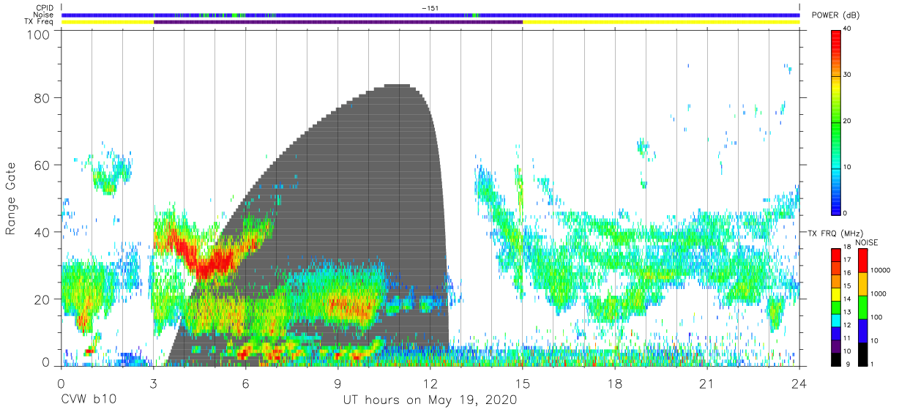The height and width of the screenshot is (415, 899).
Task: Click the 24 tick on UT hours axis
Action: click(799, 384)
